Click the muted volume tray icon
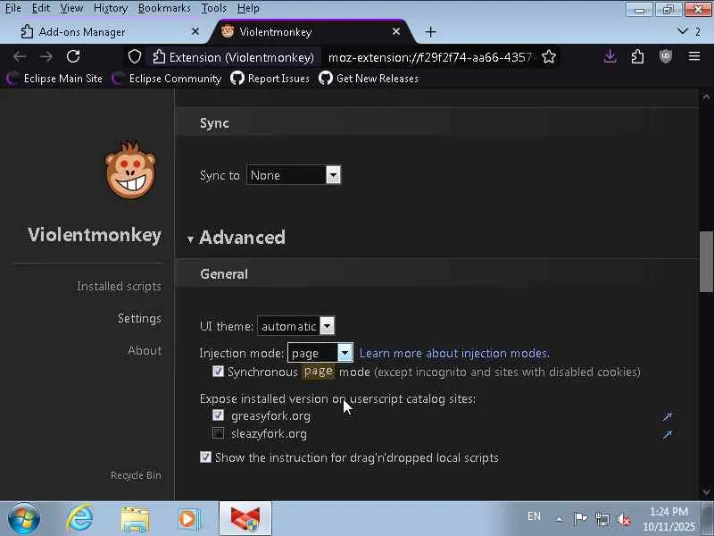Image resolution: width=714 pixels, height=536 pixels. [x=623, y=519]
